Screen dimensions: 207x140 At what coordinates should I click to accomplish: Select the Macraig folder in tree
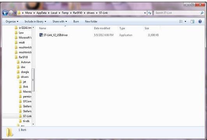(27, 91)
